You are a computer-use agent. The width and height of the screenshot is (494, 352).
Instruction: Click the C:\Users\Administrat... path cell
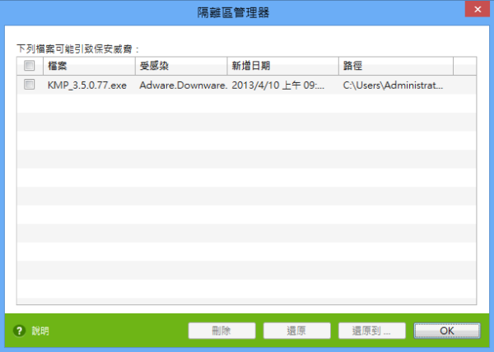click(x=393, y=86)
